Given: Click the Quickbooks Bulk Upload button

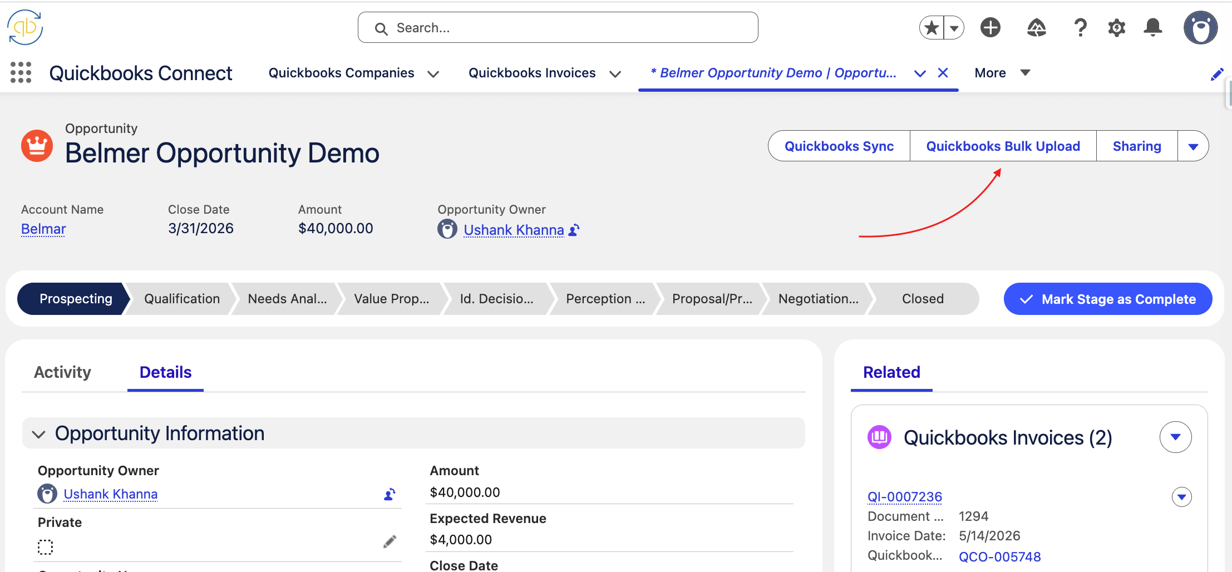Looking at the screenshot, I should [1003, 146].
